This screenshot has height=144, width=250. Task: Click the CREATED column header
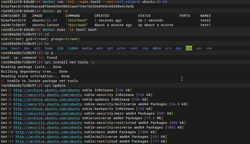(102, 16)
